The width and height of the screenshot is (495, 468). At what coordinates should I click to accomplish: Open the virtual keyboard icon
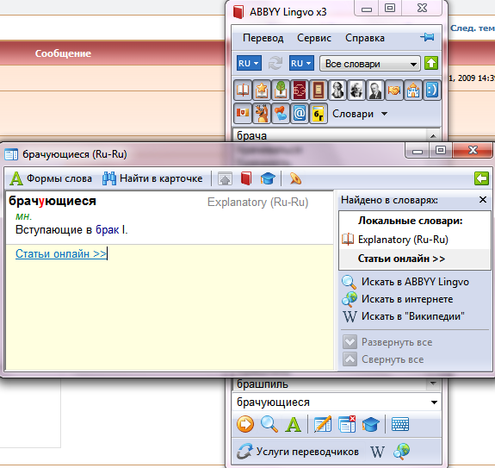click(400, 424)
